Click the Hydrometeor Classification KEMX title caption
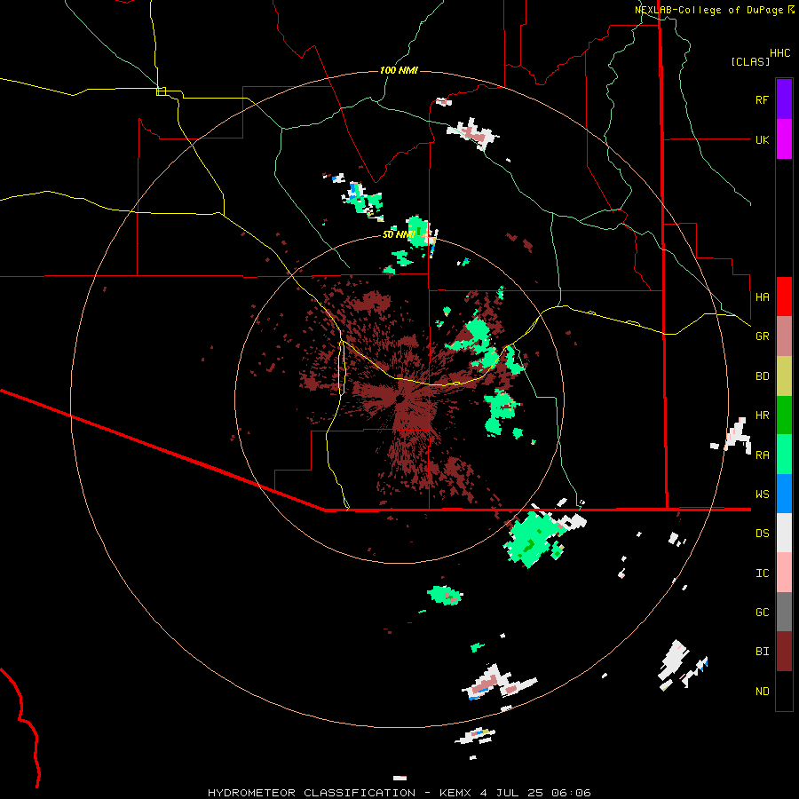 pyautogui.click(x=399, y=793)
